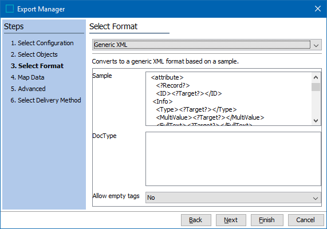Click the Sample scrollbar thumb
This screenshot has width=327, height=229.
[316, 87]
